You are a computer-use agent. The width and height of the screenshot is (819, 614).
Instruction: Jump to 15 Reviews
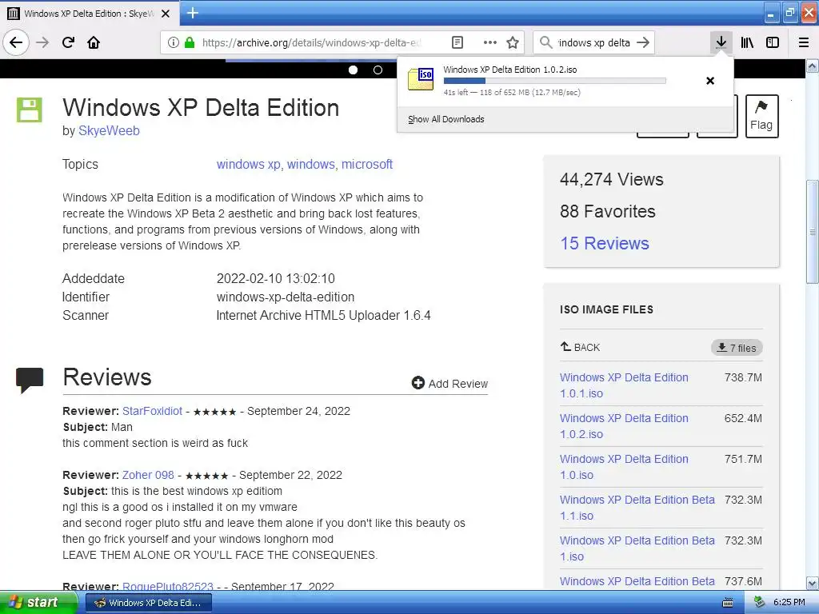pos(605,243)
